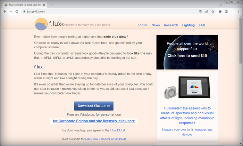Share this page icon in address bar
The width and height of the screenshot is (243, 146).
[x=207, y=11]
